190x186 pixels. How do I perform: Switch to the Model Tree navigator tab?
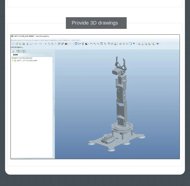click(14, 51)
